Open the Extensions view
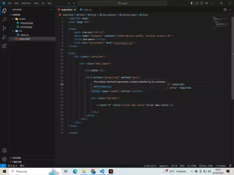Viewport: 234px width, 175px height. pos(4,46)
